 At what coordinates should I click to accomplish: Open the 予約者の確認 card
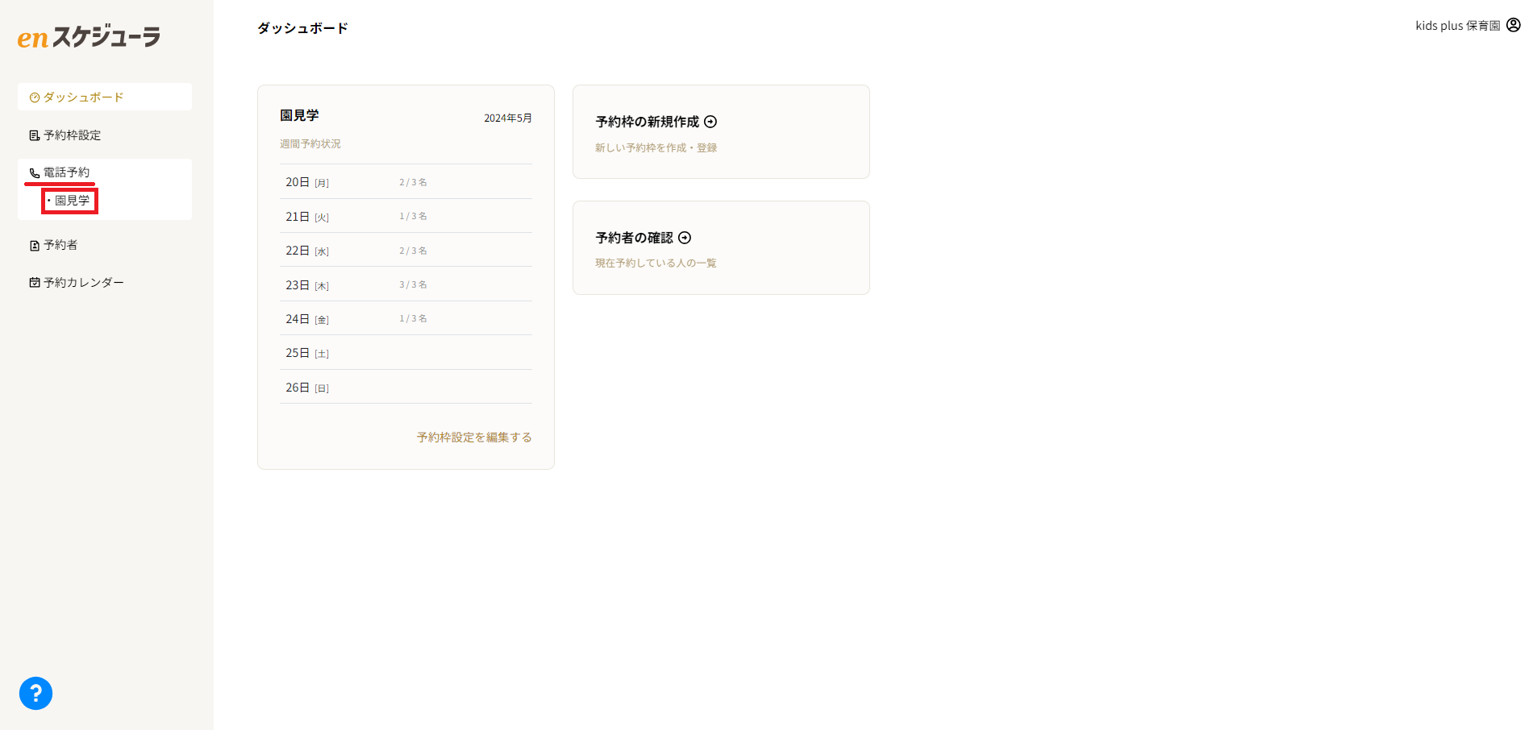pyautogui.click(x=721, y=248)
